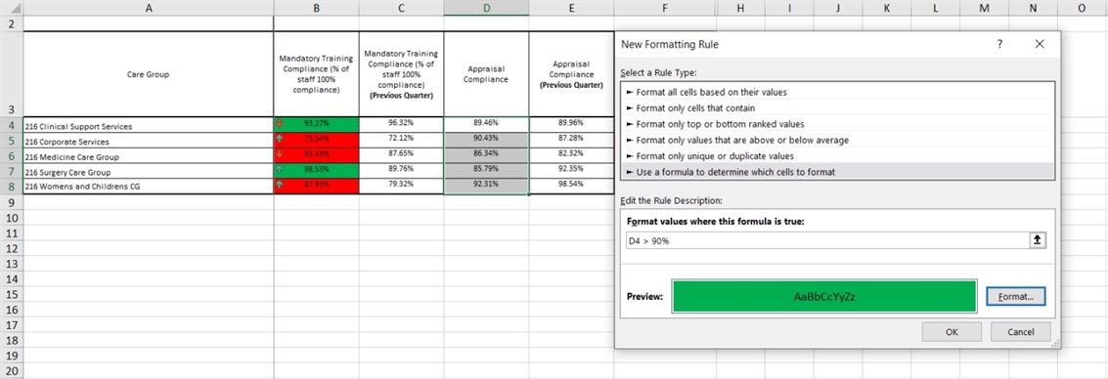Select row 20 header

(12, 371)
